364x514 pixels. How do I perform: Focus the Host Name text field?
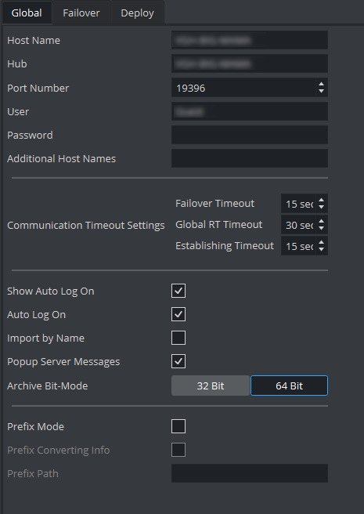pos(250,40)
